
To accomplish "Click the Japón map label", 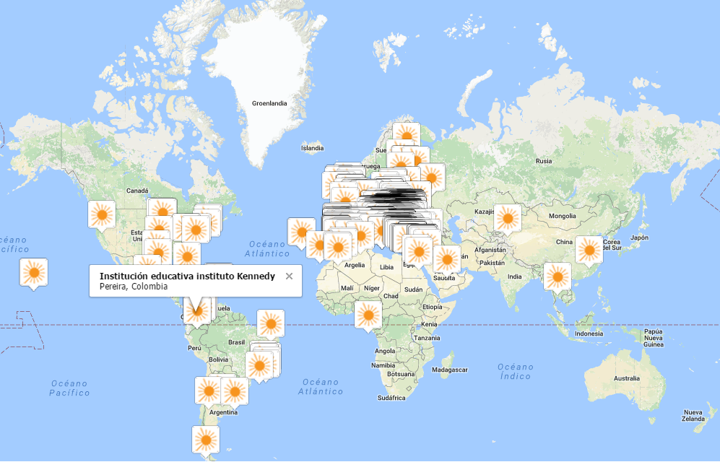I will coord(640,237).
